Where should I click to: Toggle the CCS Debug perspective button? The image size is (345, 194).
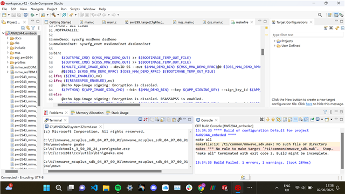[341, 15]
